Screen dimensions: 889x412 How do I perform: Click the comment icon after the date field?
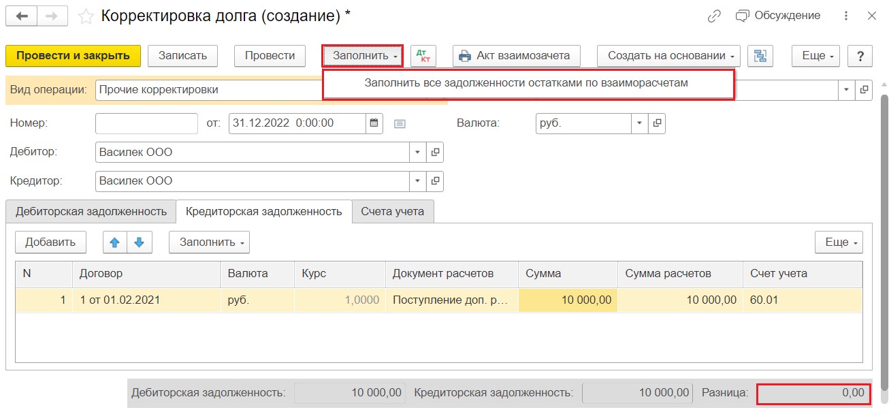[400, 124]
